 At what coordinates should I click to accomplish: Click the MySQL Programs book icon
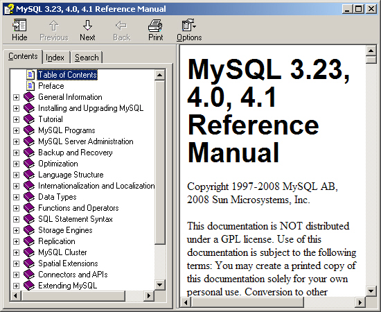click(29, 130)
